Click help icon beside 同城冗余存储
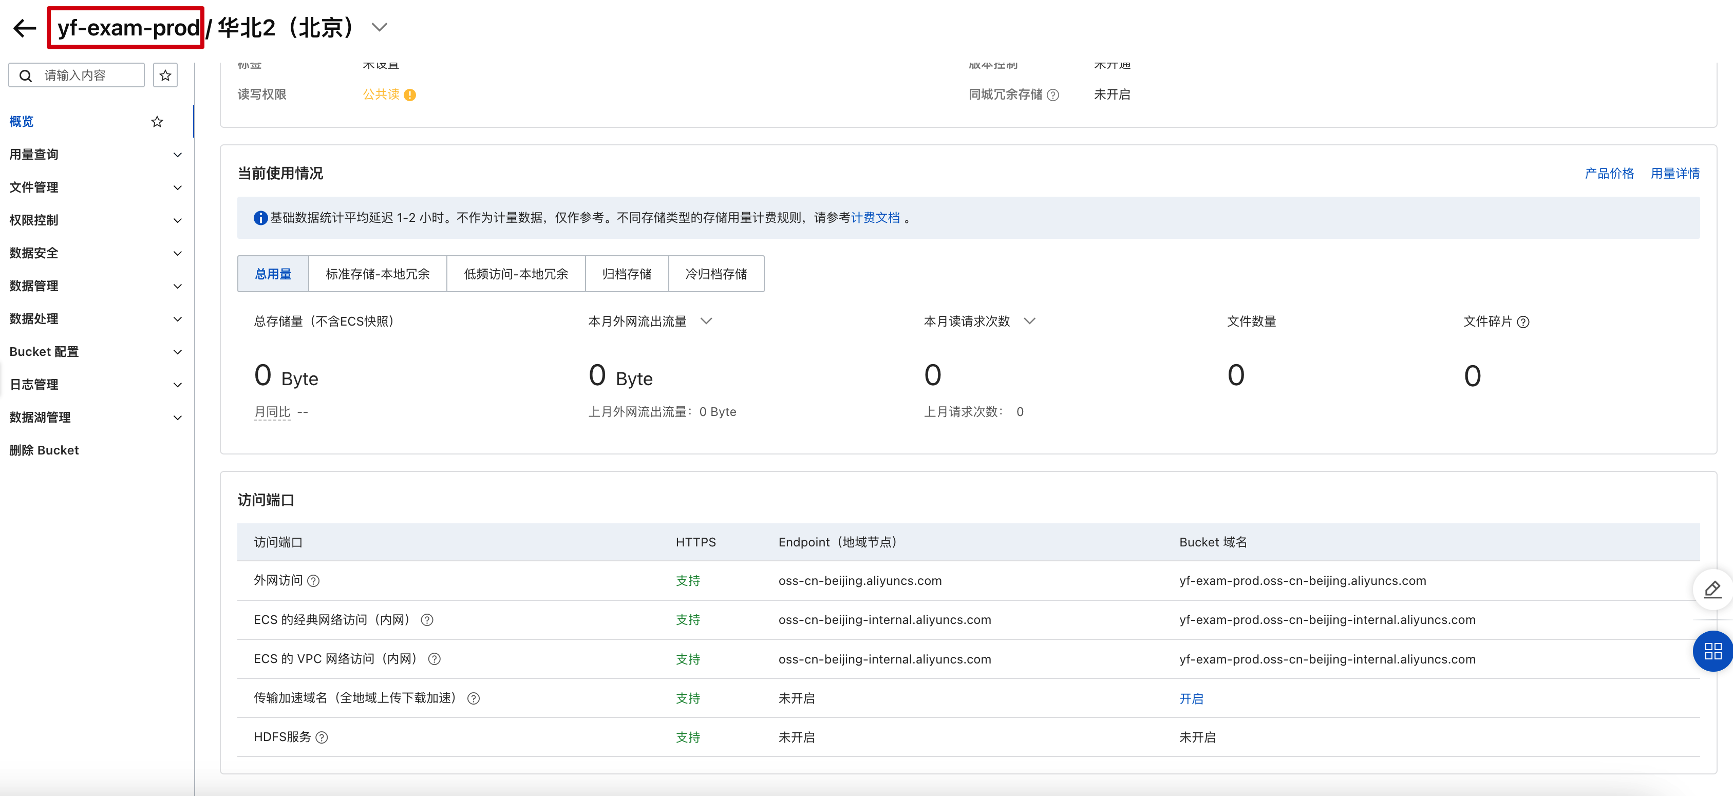The width and height of the screenshot is (1733, 796). click(x=1053, y=95)
